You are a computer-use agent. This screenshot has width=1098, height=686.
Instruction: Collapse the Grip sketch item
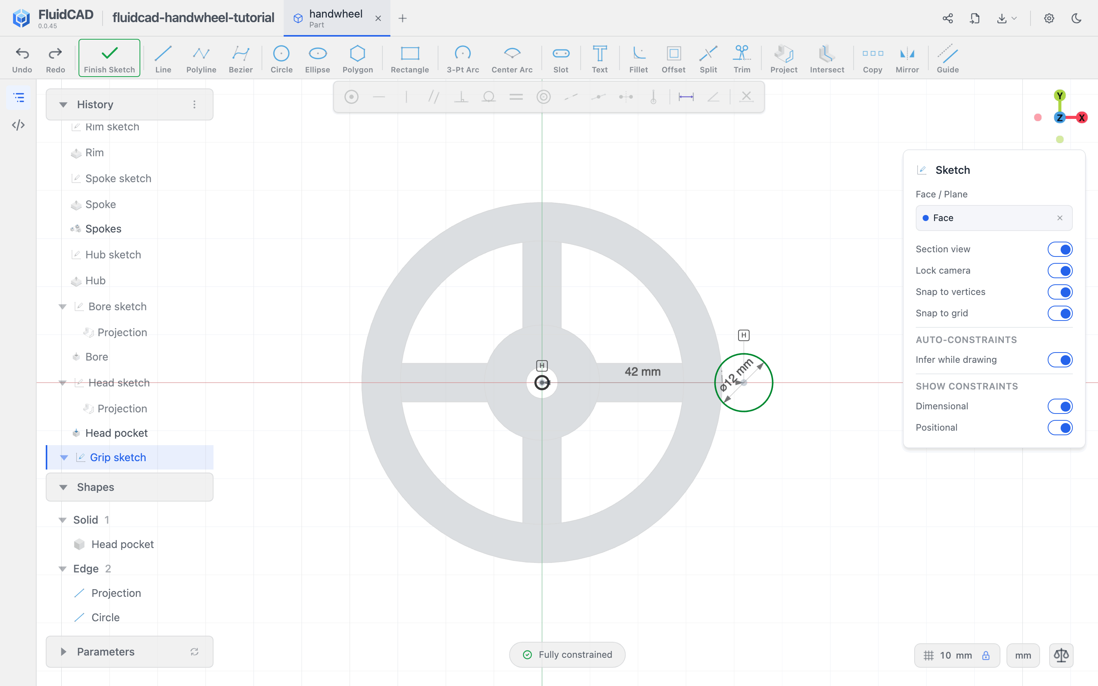pos(64,457)
